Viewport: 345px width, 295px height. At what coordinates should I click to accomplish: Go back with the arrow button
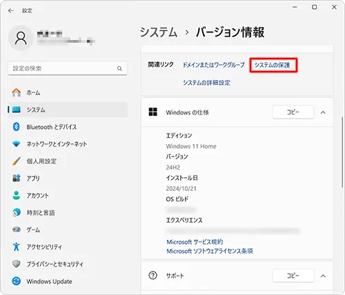pyautogui.click(x=10, y=10)
